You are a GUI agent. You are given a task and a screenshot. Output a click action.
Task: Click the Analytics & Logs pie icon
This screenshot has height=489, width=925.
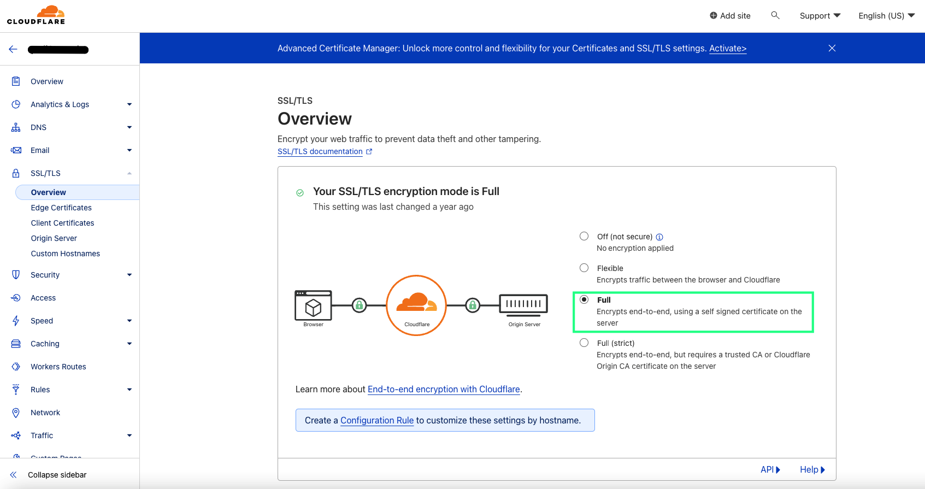[x=16, y=104]
